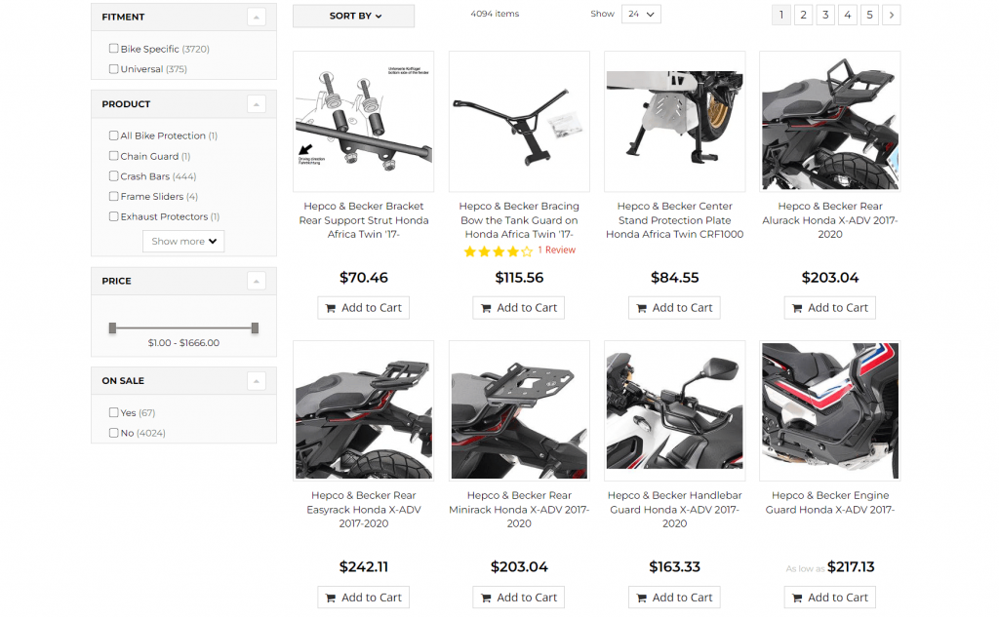Click the collapse arrow icon on the ON SALE panel
999x617 pixels.
point(256,380)
